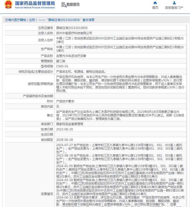The width and height of the screenshot is (190, 207).
Task: Click the 变更情况 row label
Action: (47, 194)
